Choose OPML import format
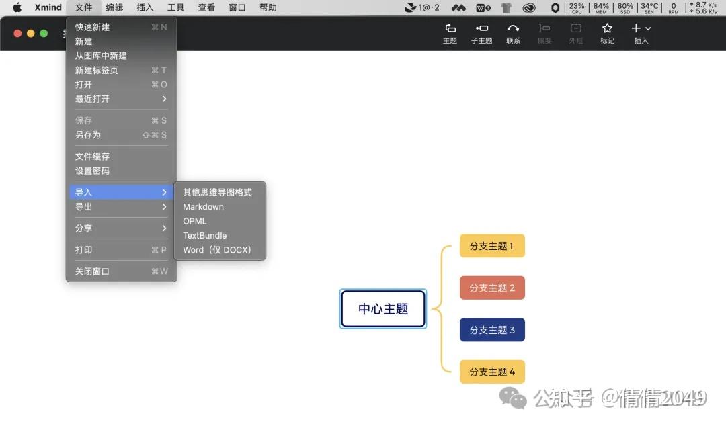726x428 pixels. (194, 221)
